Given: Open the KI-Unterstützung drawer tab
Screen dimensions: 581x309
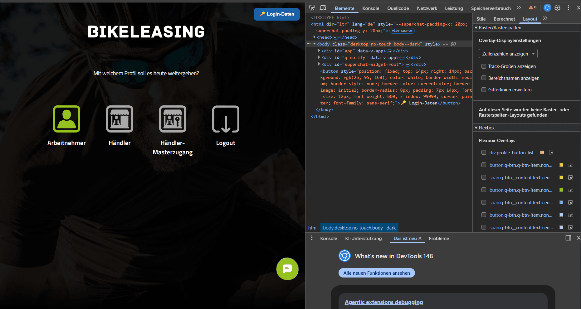Looking at the screenshot, I should pos(363,238).
